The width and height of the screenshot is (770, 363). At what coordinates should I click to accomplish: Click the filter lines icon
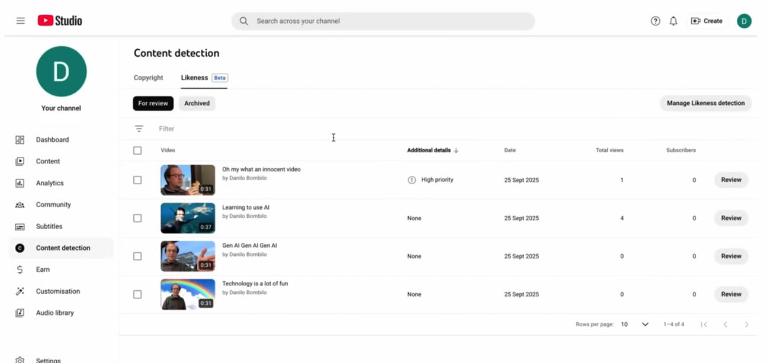coord(139,129)
